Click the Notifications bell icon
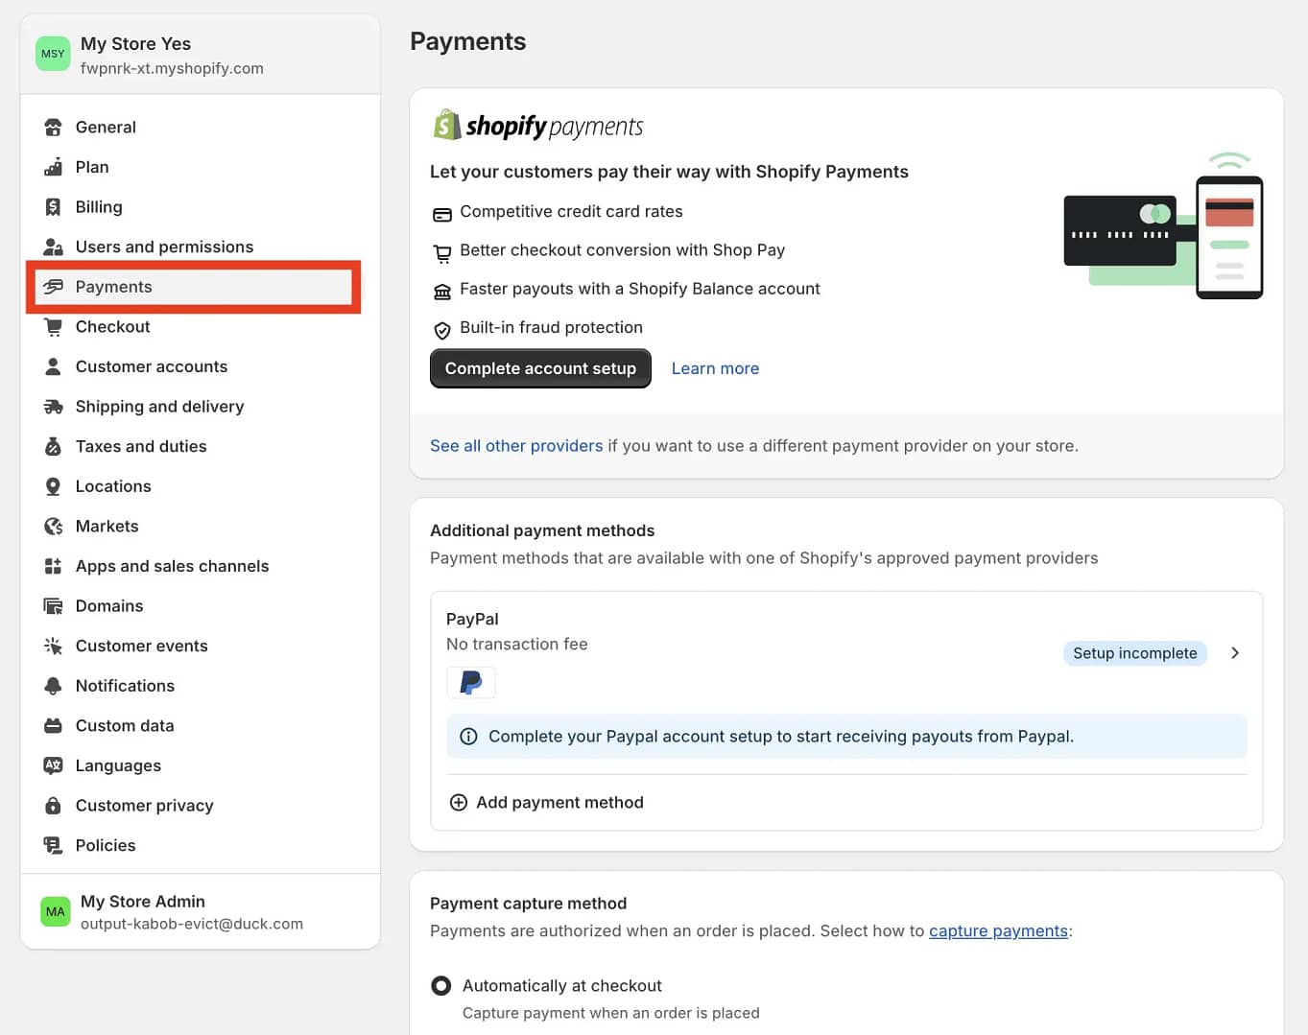 pos(53,686)
